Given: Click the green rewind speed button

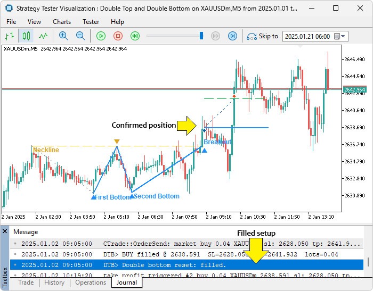Looking at the screenshot, I should (135, 36).
